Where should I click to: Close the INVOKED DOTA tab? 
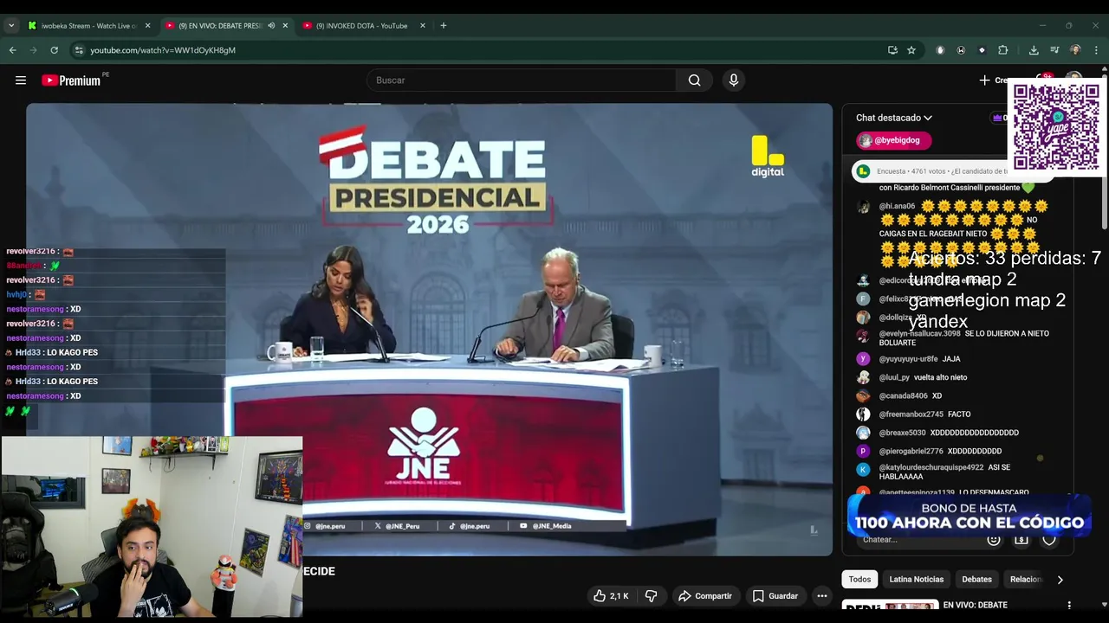(x=423, y=26)
